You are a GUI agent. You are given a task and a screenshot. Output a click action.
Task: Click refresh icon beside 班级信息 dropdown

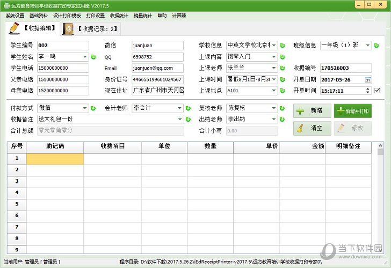(x=377, y=46)
